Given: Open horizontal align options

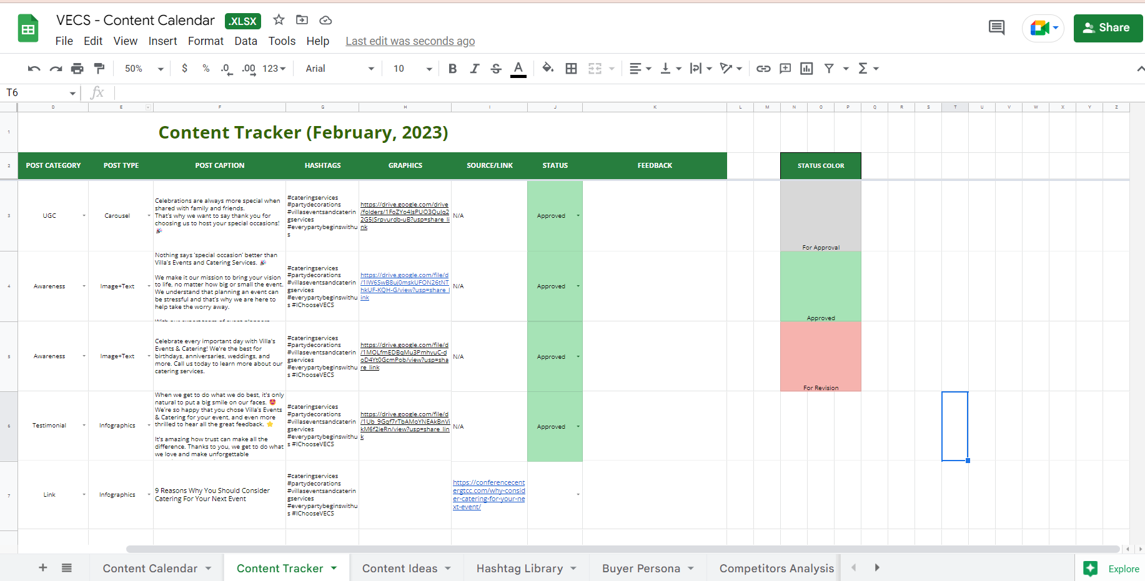Looking at the screenshot, I should pos(640,69).
